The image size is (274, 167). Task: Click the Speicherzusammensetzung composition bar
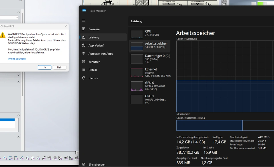tap(225, 125)
